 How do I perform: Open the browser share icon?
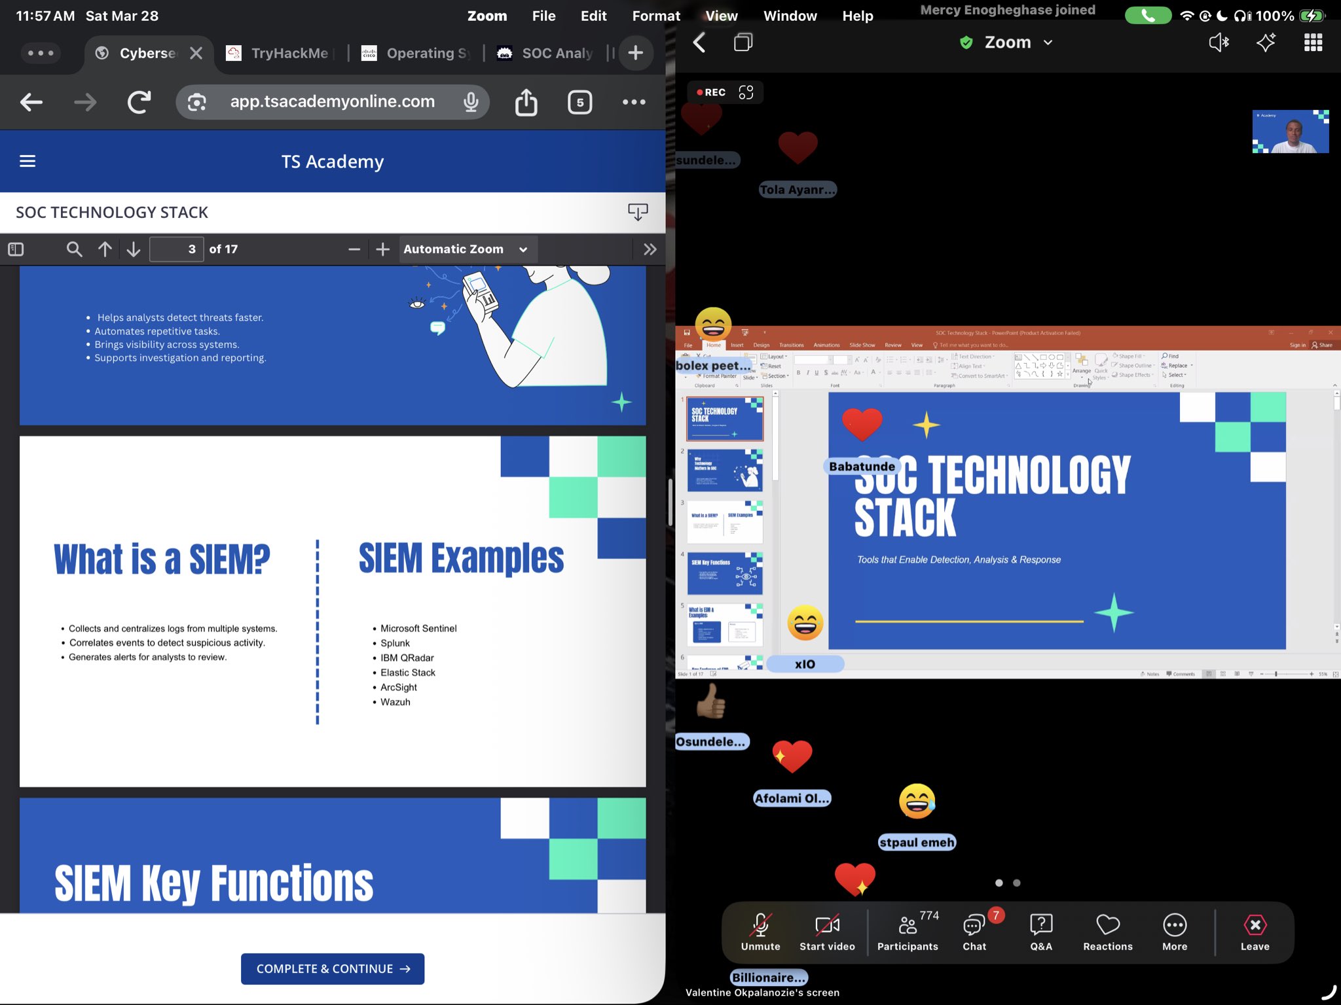pos(526,102)
